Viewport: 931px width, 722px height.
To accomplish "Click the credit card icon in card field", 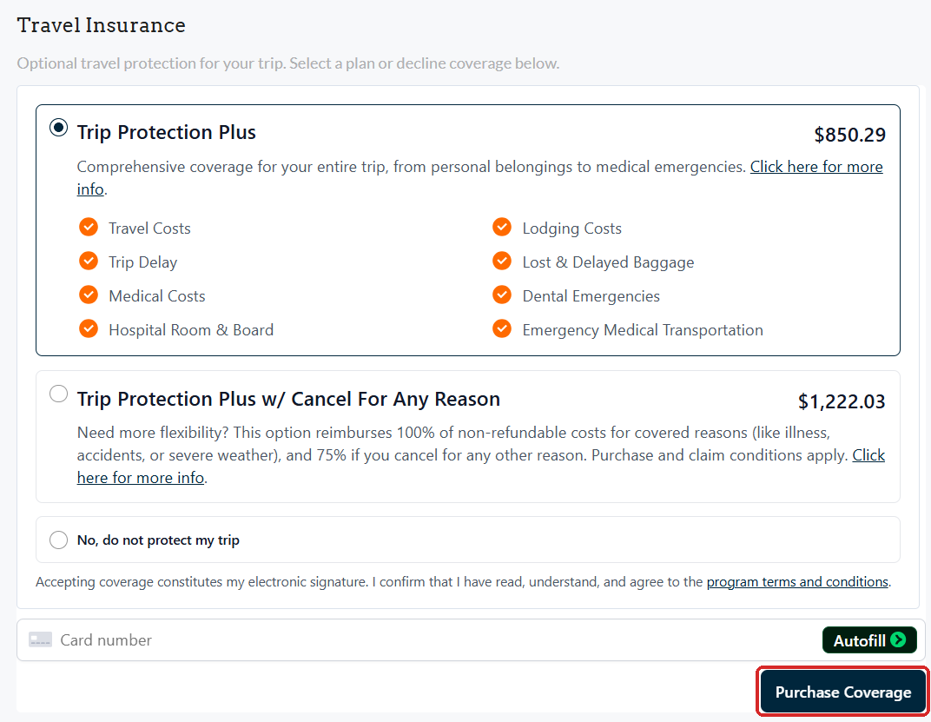I will coord(40,640).
